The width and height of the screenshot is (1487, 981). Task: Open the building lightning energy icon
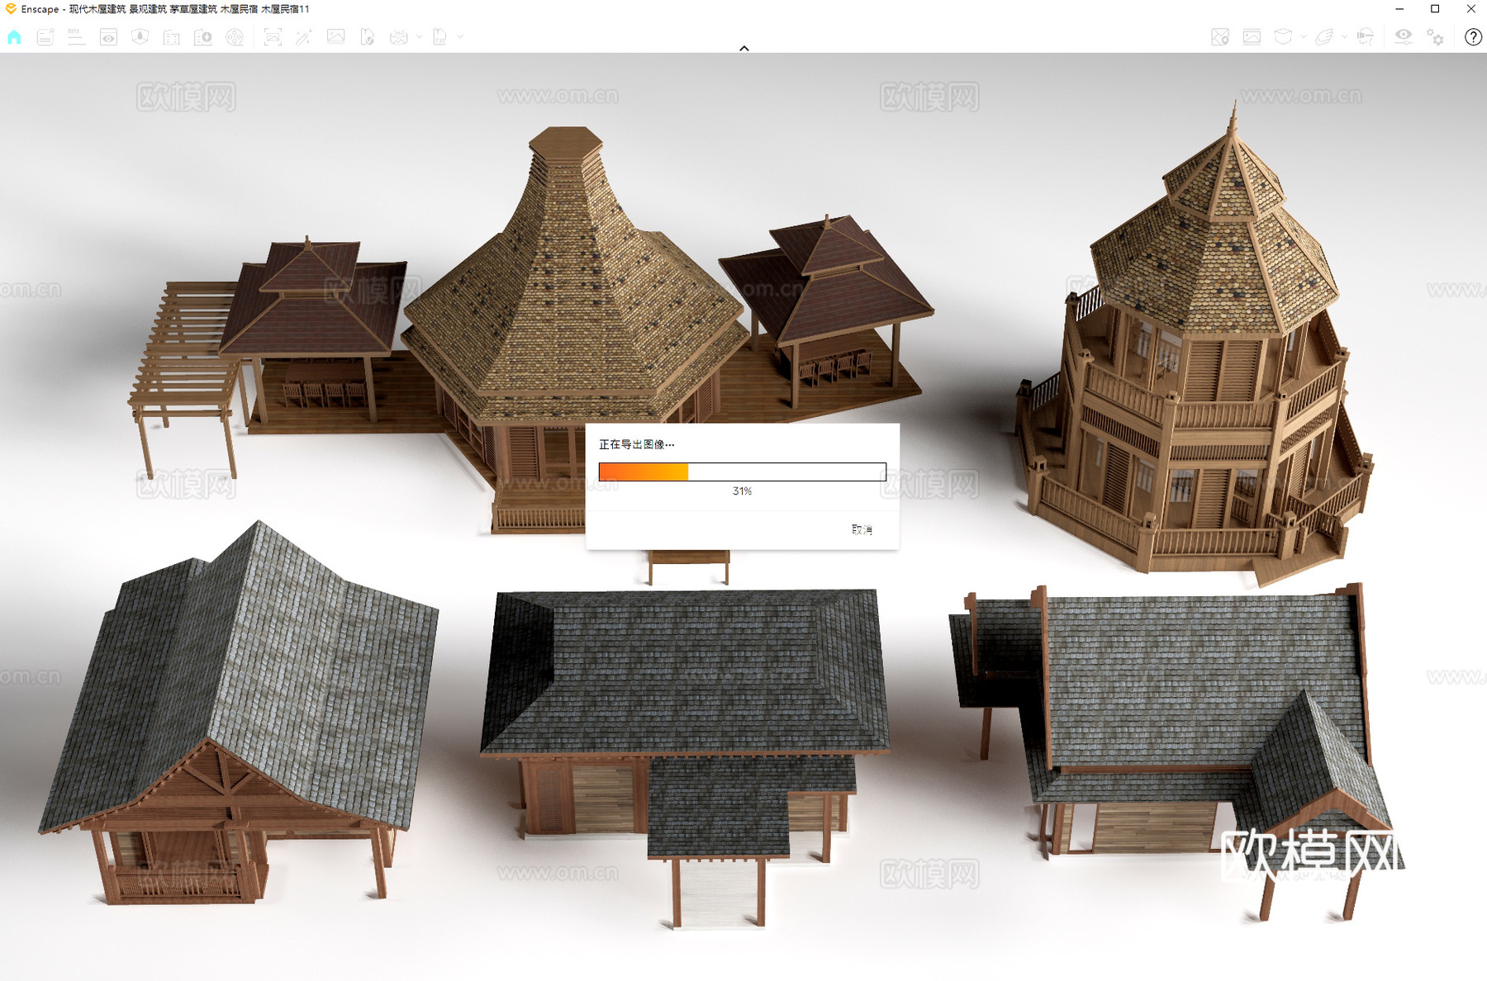[202, 37]
